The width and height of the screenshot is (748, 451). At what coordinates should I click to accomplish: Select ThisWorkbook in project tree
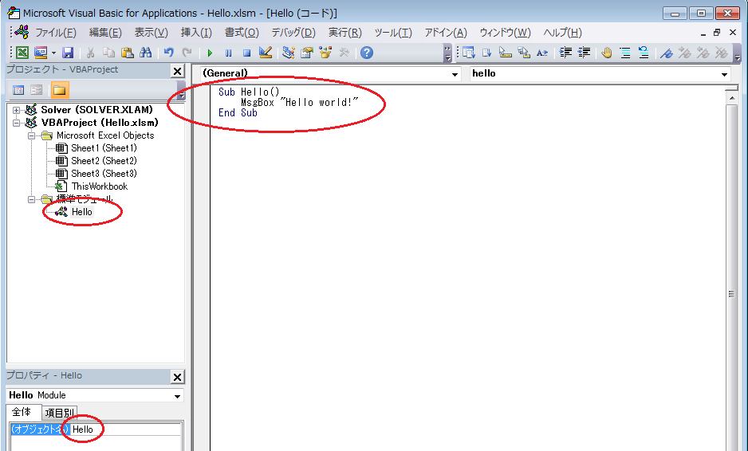tap(100, 186)
